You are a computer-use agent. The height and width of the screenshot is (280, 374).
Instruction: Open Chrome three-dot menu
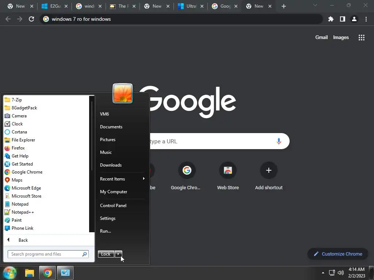(x=366, y=19)
